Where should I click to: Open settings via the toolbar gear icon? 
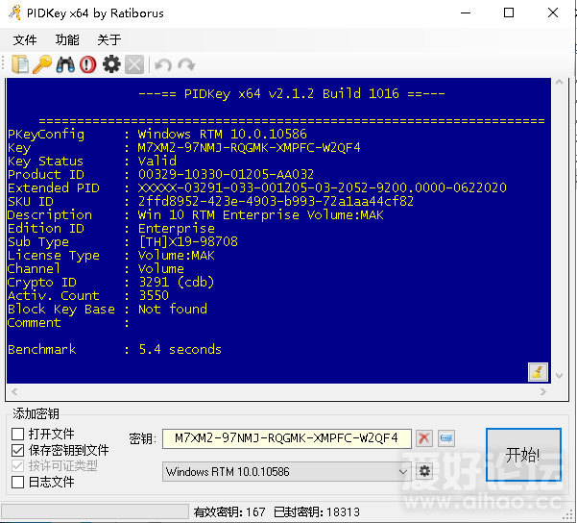[111, 64]
